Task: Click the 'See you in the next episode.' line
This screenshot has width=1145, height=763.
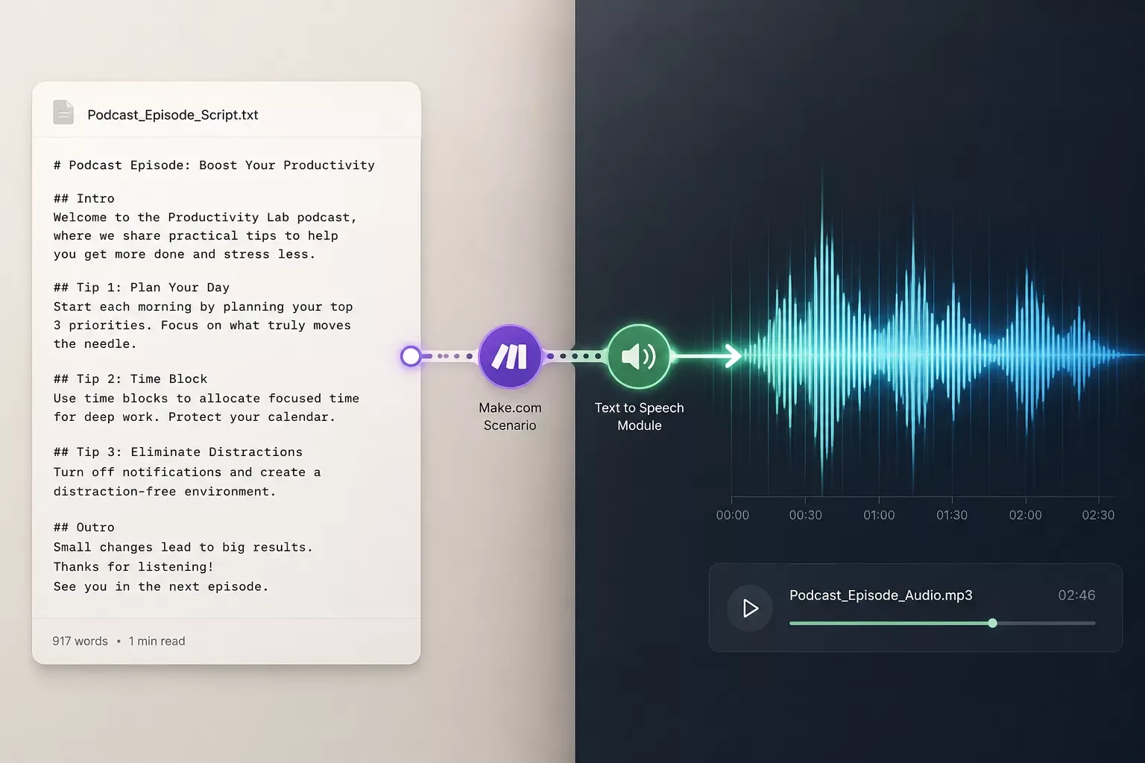Action: click(161, 586)
